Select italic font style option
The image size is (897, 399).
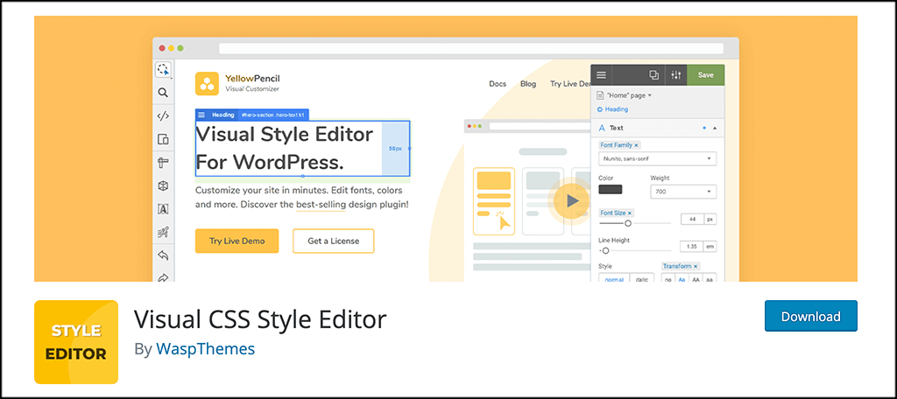[642, 279]
